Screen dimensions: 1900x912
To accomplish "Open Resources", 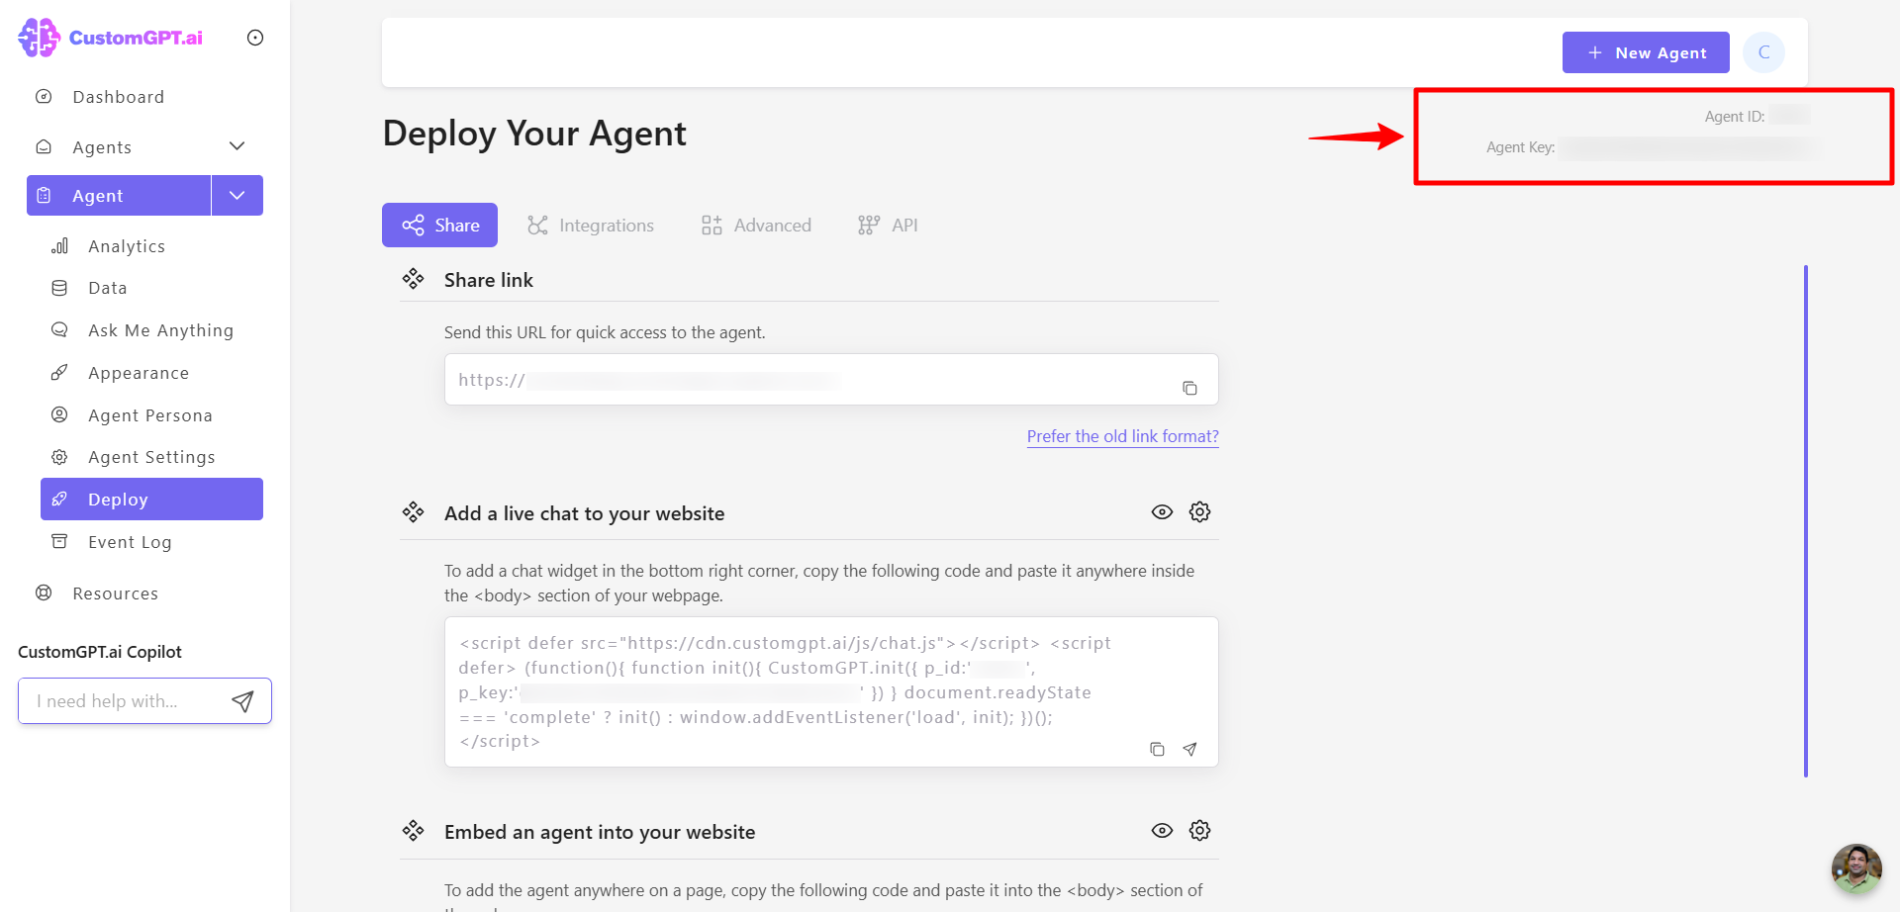I will click(115, 593).
